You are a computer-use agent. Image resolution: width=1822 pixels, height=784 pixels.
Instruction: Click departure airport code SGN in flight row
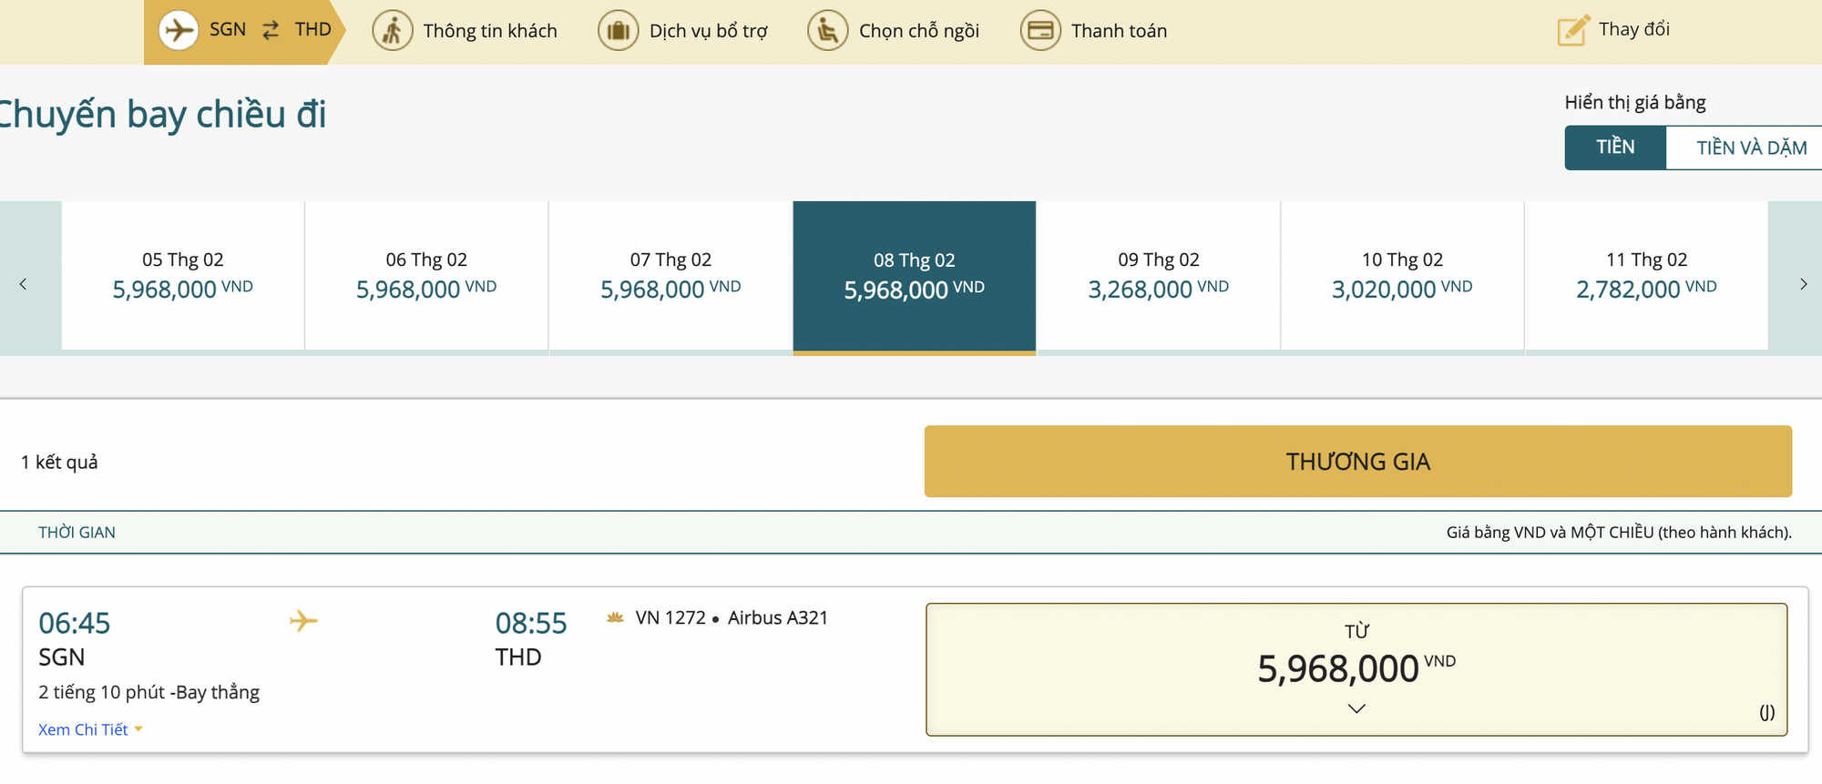tap(61, 657)
